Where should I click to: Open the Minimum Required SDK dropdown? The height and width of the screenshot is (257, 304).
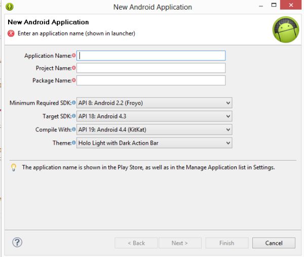[x=154, y=103]
